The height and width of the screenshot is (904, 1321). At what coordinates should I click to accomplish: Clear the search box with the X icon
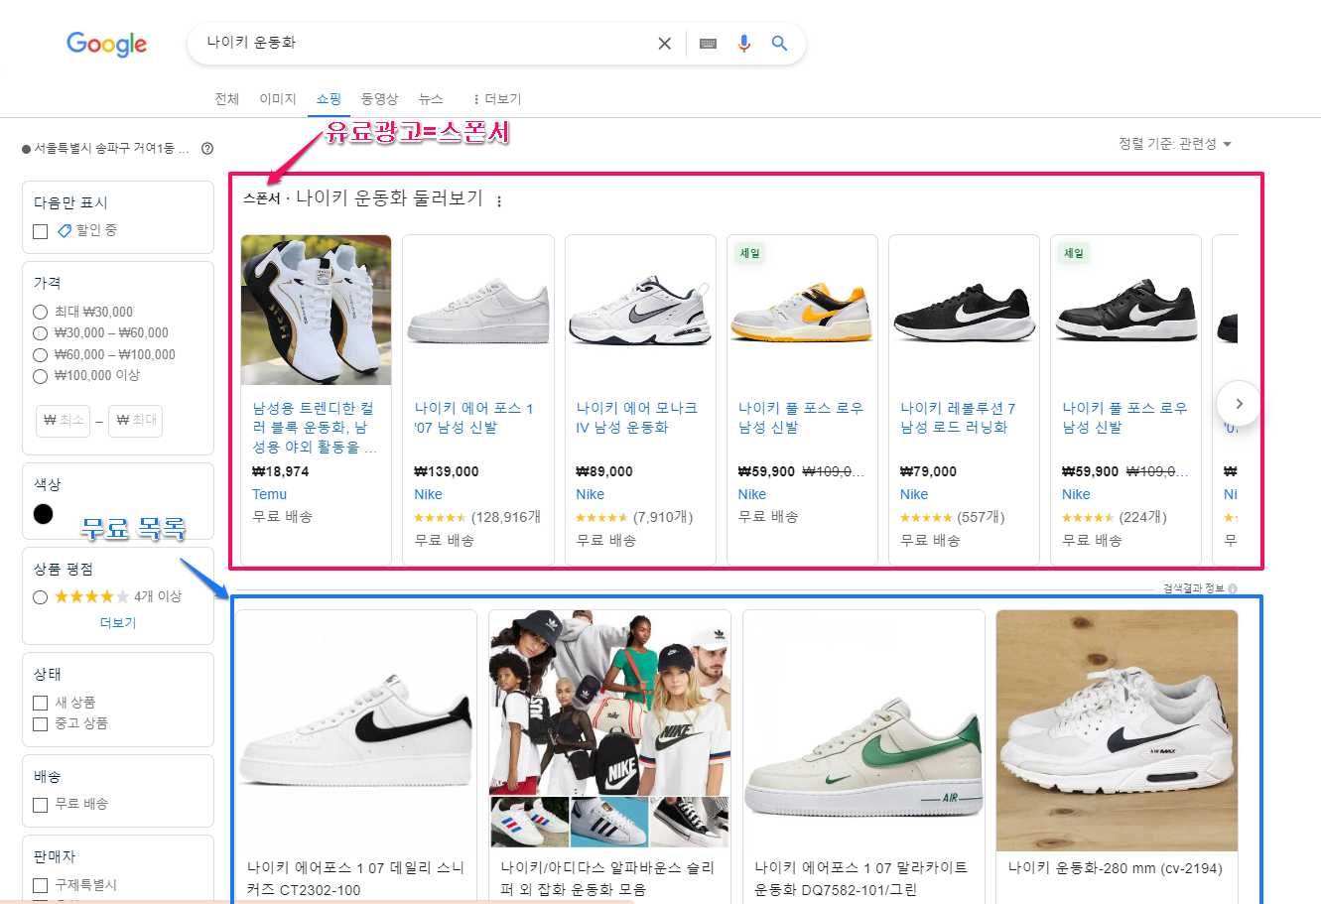coord(665,44)
